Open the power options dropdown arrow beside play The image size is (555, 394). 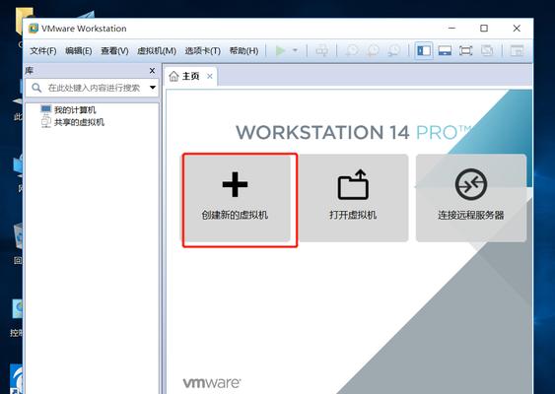(295, 50)
